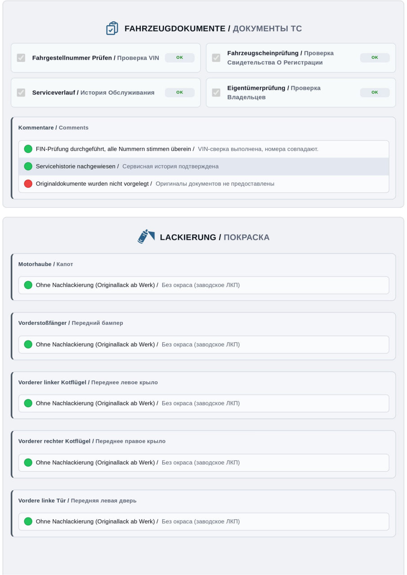Click the green dot under Vorderer linker Kotflügel
Screen dimensions: 407x575
click(x=28, y=403)
